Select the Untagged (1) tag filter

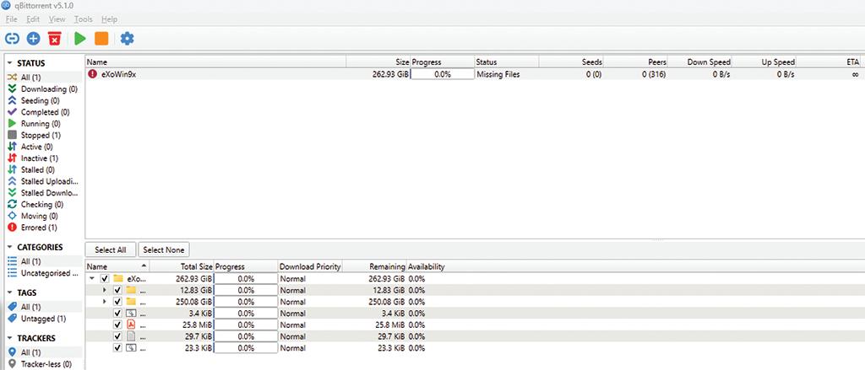coord(44,319)
